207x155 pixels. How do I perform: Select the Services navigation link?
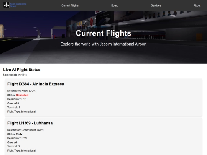(x=156, y=5)
